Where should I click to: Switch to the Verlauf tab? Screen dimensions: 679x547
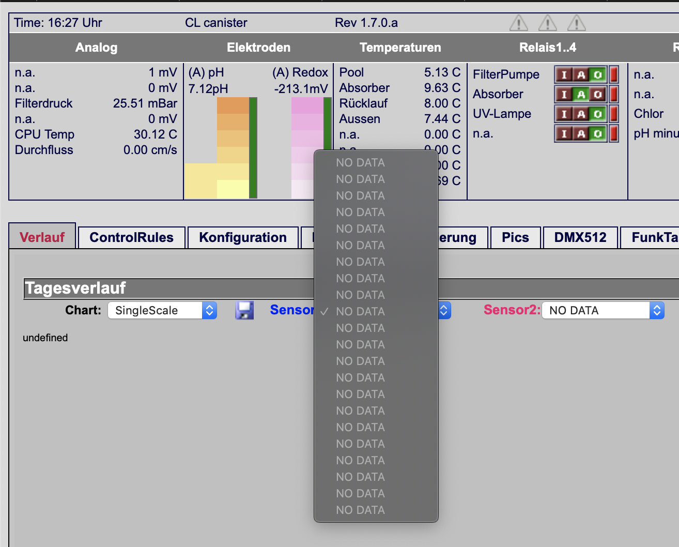click(42, 237)
